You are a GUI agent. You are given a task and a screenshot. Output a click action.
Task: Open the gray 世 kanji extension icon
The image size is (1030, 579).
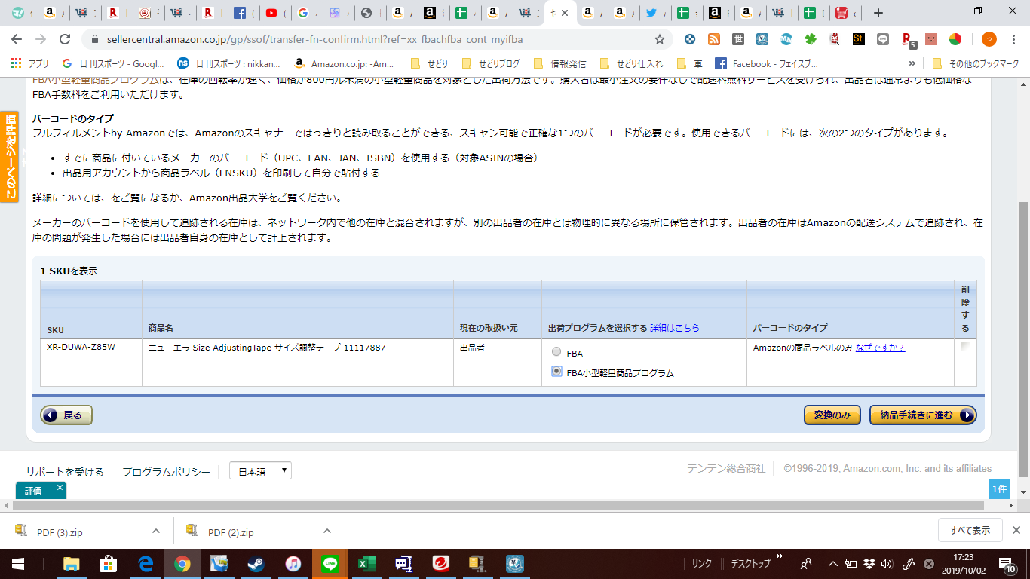(x=738, y=39)
